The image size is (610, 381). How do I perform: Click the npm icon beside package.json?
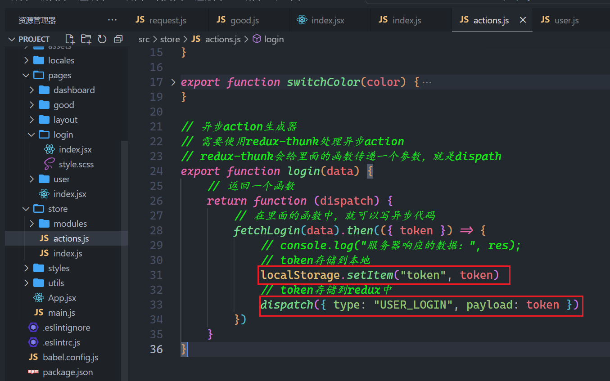[x=33, y=372]
